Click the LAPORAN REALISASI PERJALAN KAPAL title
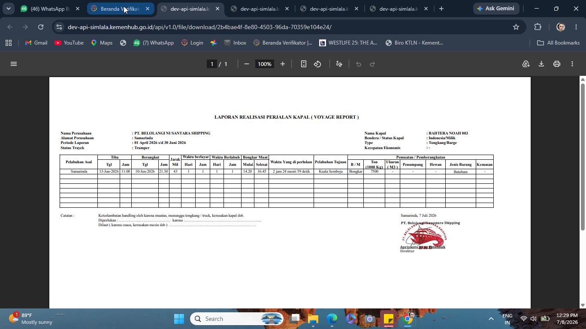Image resolution: width=586 pixels, height=329 pixels. click(x=287, y=117)
